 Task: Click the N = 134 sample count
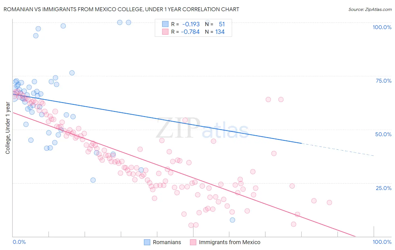click(x=215, y=32)
